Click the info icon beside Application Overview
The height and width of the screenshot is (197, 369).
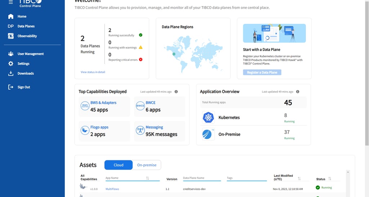(298, 92)
